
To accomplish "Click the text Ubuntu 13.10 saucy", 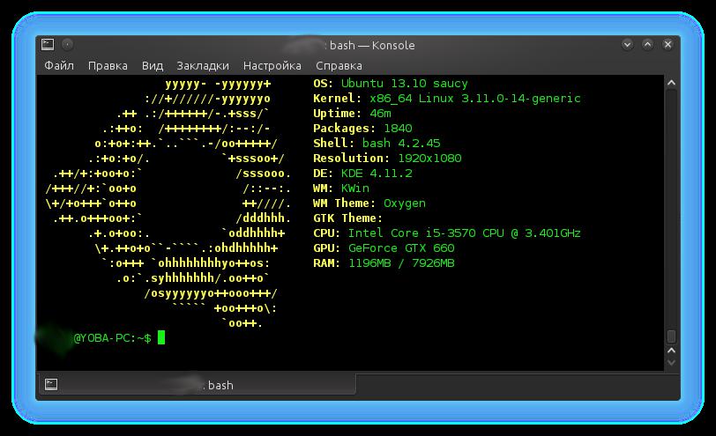I will 405,84.
